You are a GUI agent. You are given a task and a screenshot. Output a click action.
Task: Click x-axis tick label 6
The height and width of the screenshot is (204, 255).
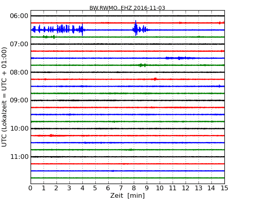coord(108,188)
